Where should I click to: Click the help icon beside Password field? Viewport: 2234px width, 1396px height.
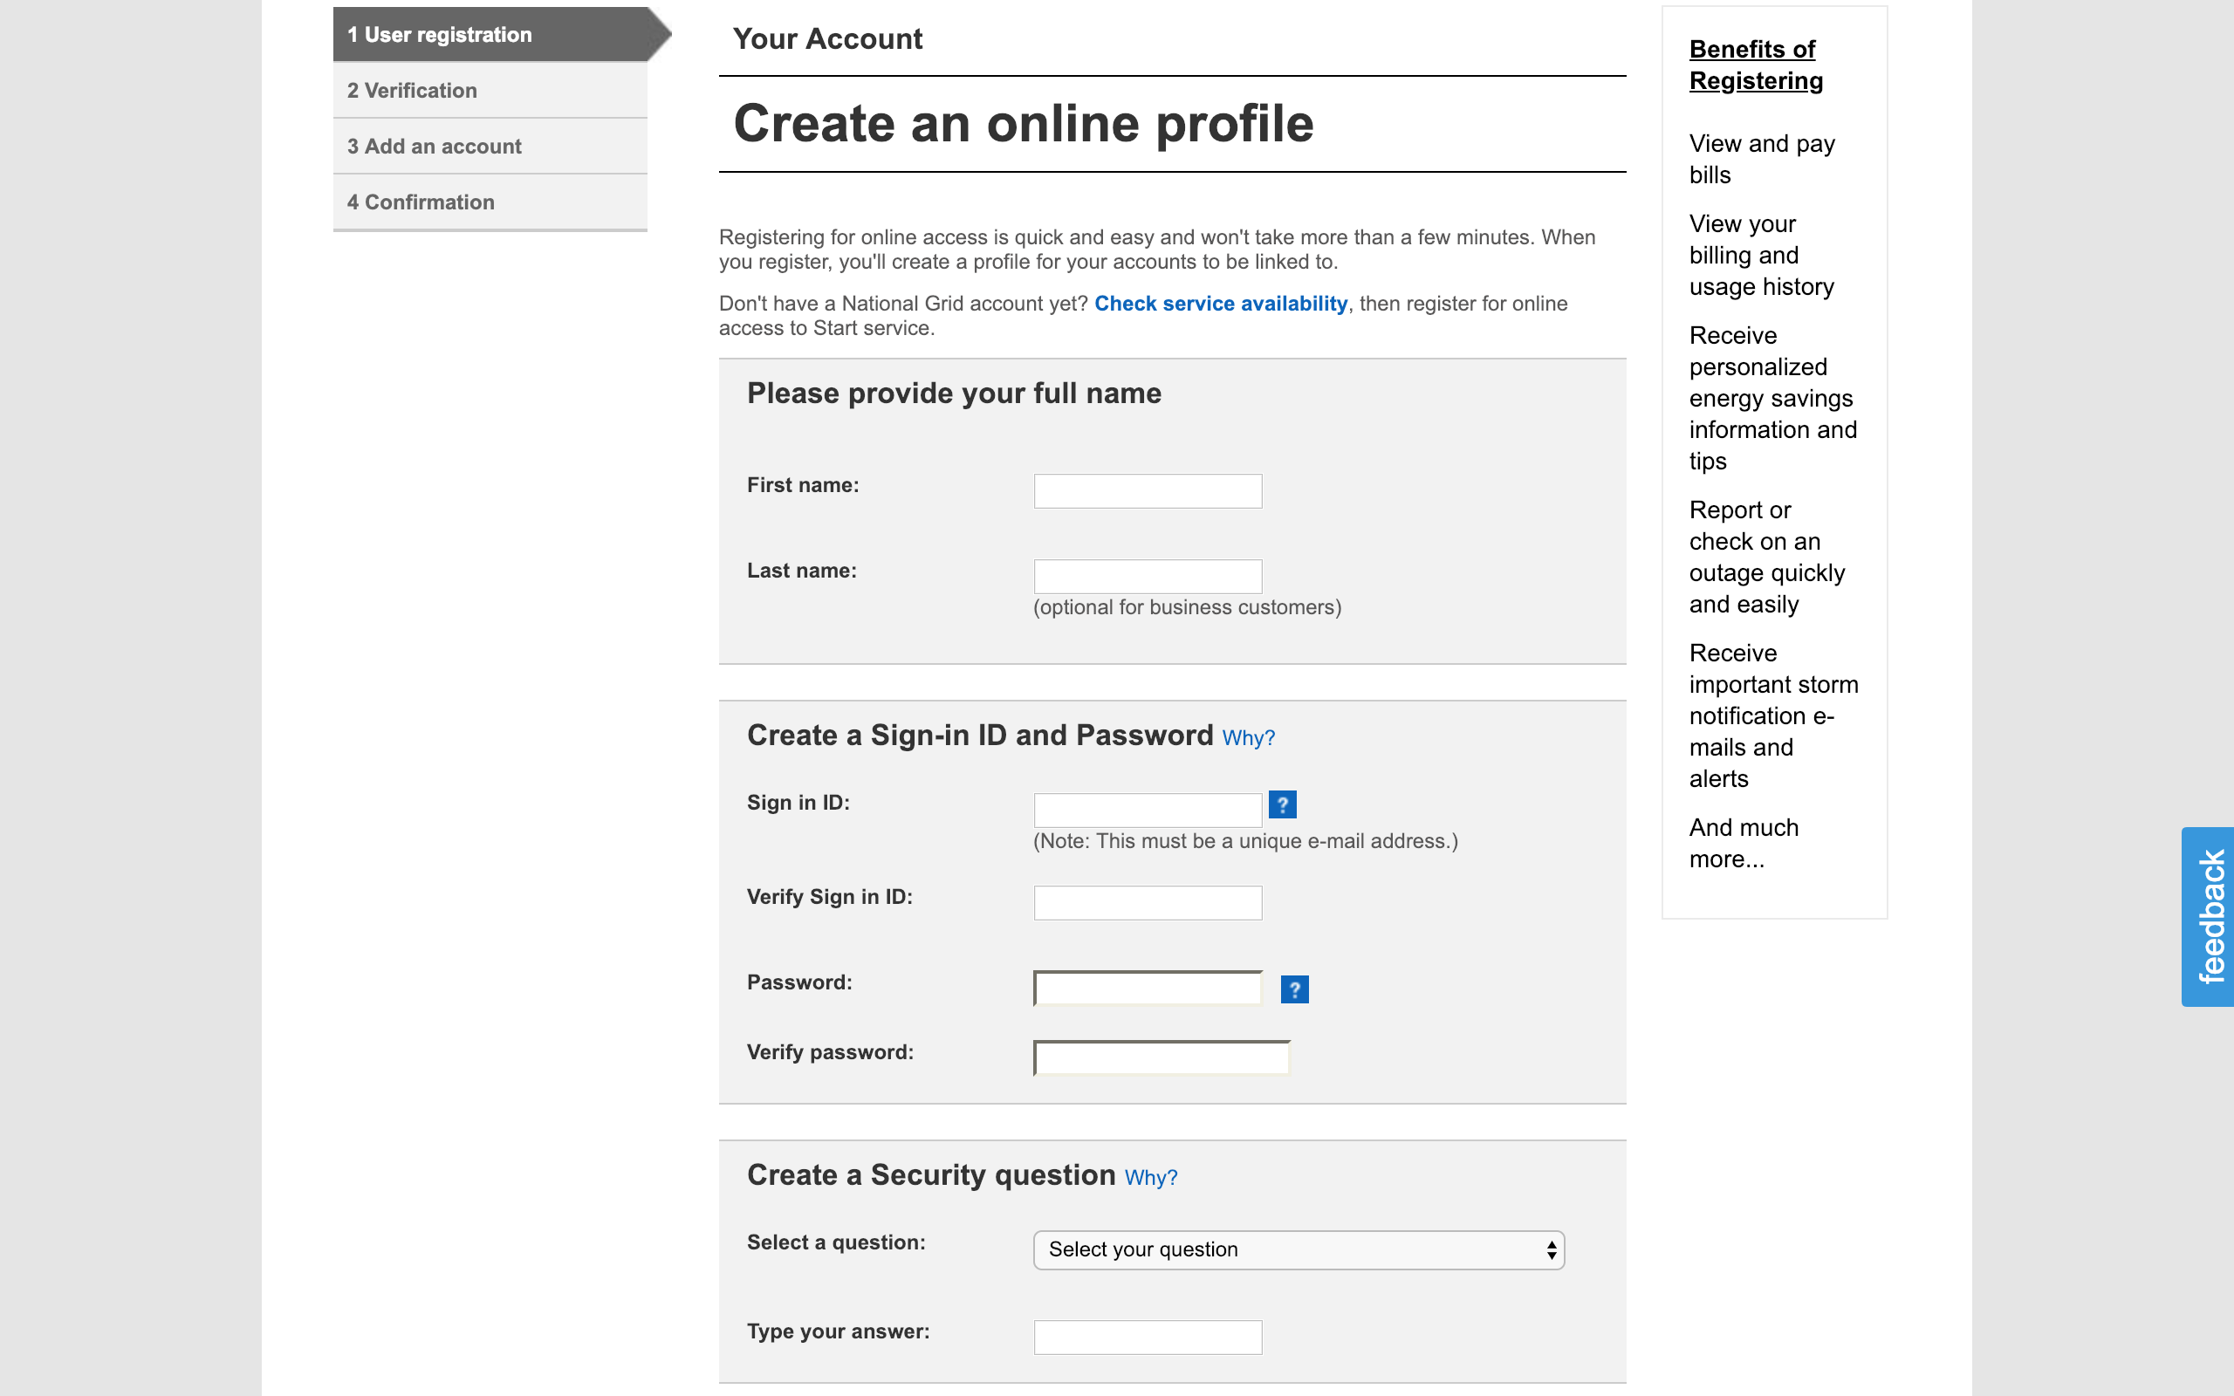coord(1294,989)
